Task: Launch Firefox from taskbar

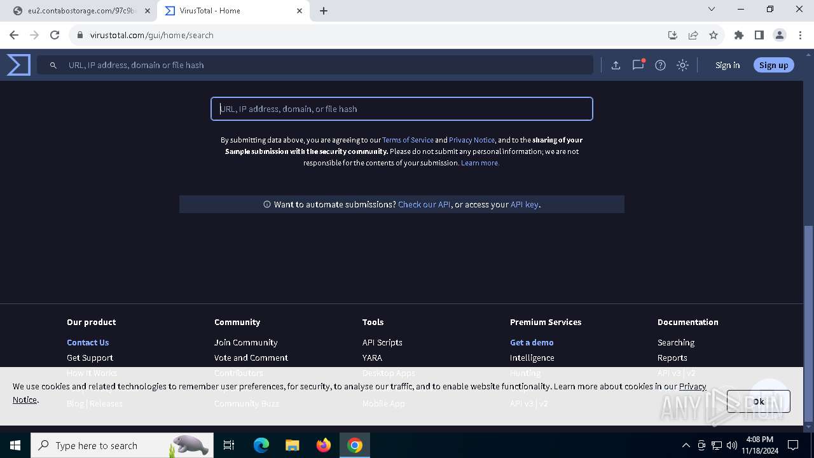Action: [x=324, y=445]
